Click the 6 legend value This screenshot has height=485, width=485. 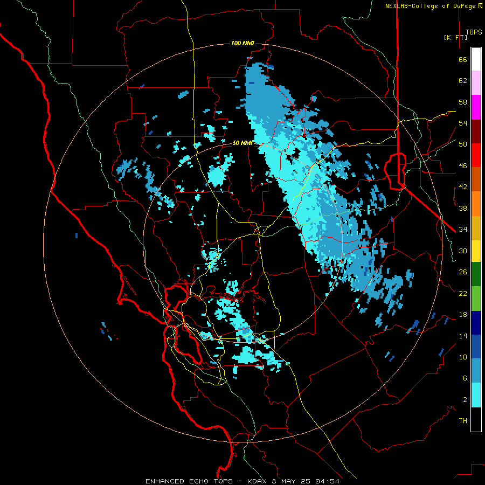pos(465,378)
